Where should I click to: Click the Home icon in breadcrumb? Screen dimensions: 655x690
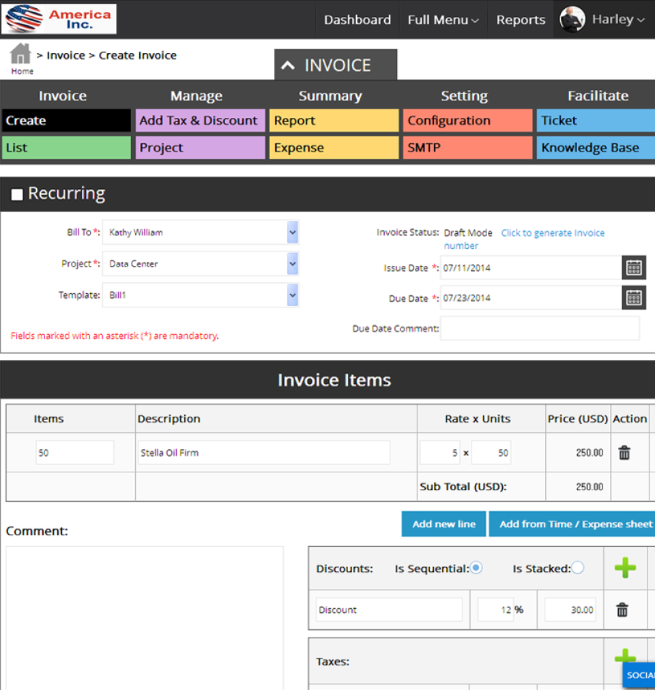[x=20, y=55]
